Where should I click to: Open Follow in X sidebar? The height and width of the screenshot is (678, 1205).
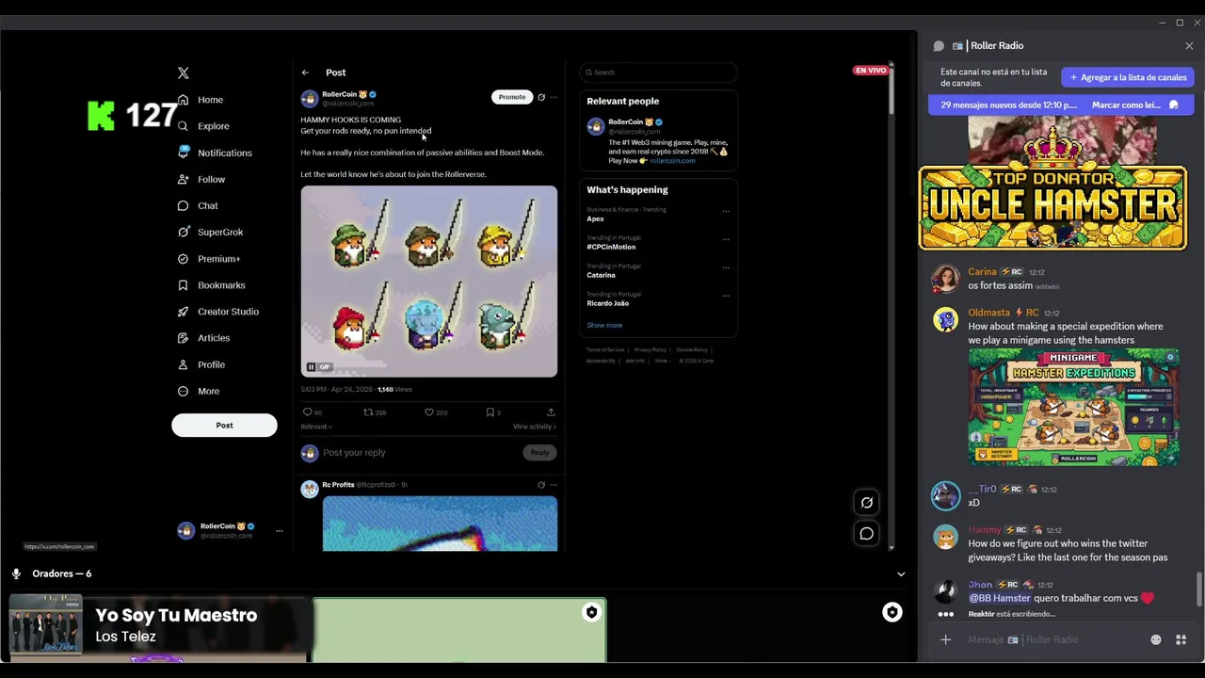coord(211,179)
